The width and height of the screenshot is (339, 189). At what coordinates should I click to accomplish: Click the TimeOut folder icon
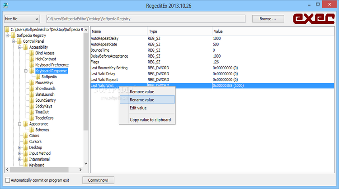coord(32,112)
